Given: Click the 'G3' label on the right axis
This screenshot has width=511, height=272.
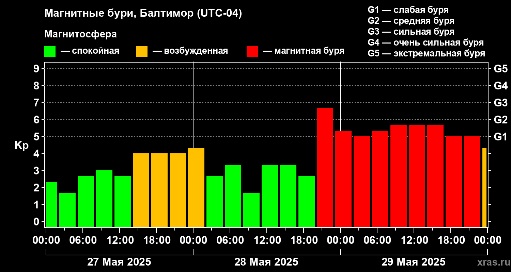Looking at the screenshot, I should coord(501,103).
